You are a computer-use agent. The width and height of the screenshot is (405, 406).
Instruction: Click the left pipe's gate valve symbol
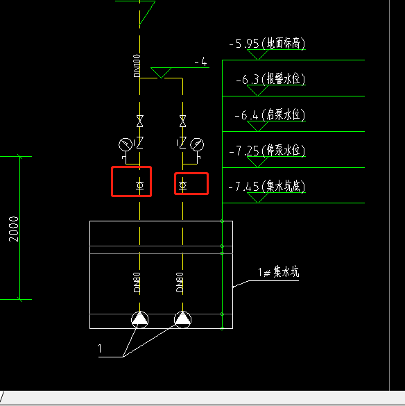tap(140, 121)
